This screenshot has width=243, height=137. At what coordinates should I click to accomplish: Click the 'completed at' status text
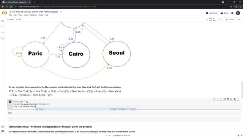tap(121, 135)
